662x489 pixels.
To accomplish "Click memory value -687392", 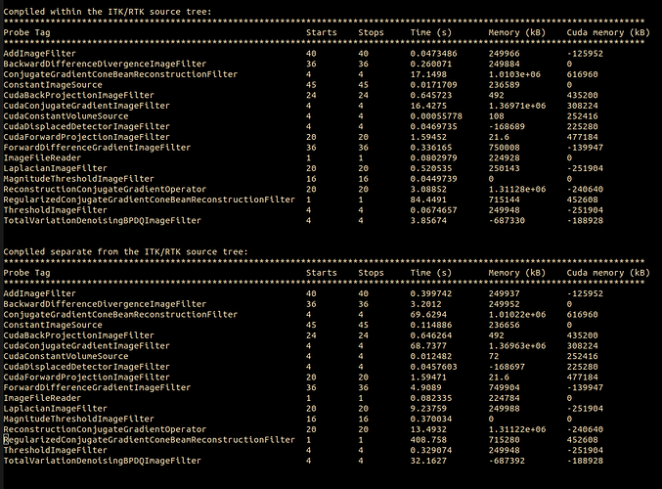I will (507, 461).
